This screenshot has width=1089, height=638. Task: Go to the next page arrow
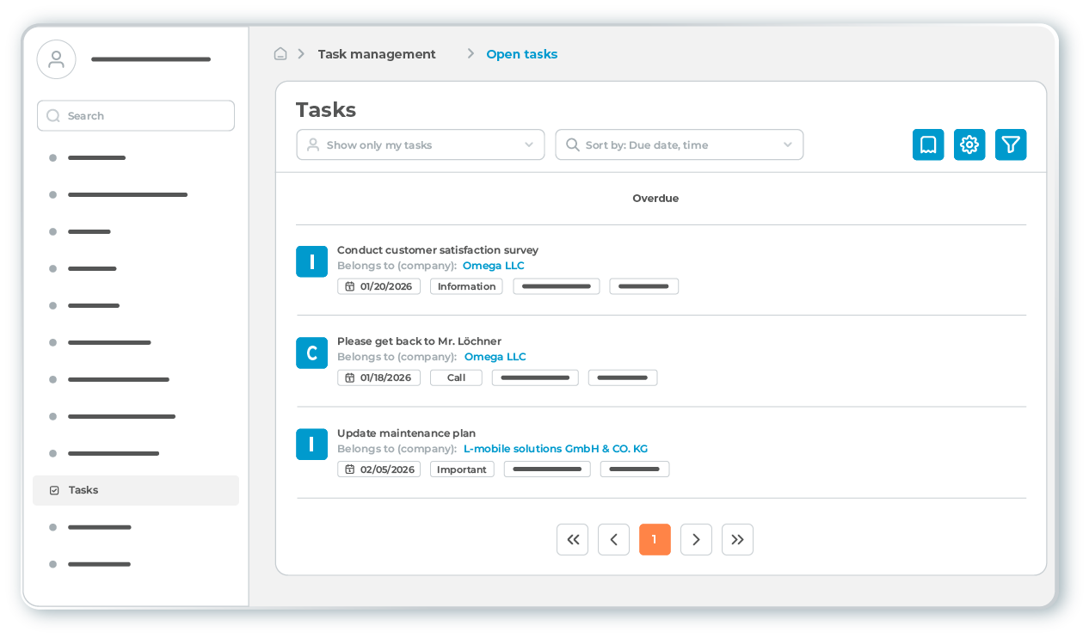pyautogui.click(x=696, y=539)
